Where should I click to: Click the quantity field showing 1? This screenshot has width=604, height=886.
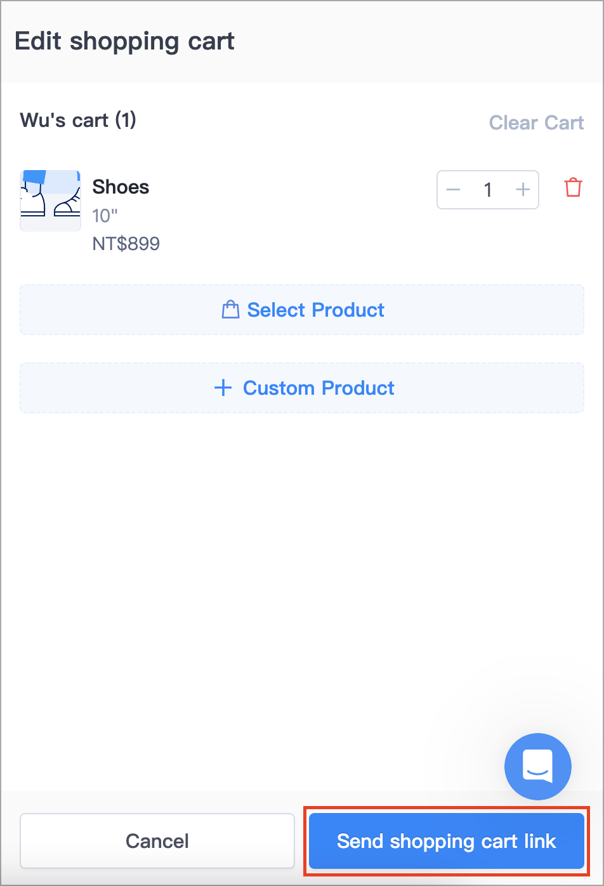pos(488,190)
